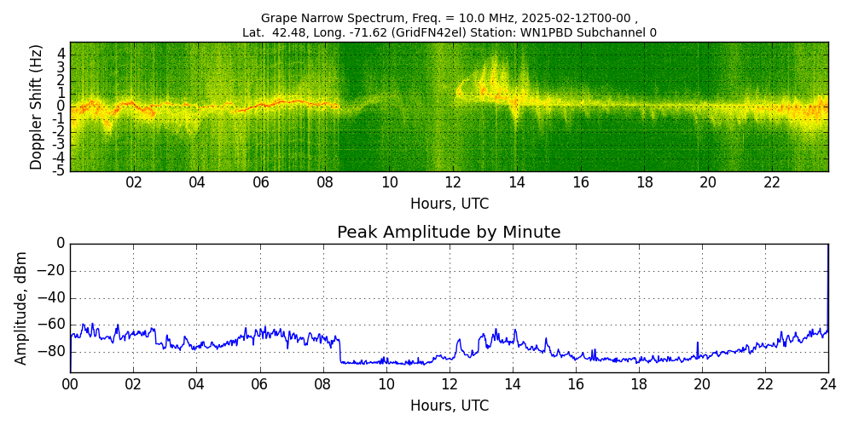853x426 pixels.
Task: Click the 22 hour tick under the spectrogram
Action: pos(772,182)
